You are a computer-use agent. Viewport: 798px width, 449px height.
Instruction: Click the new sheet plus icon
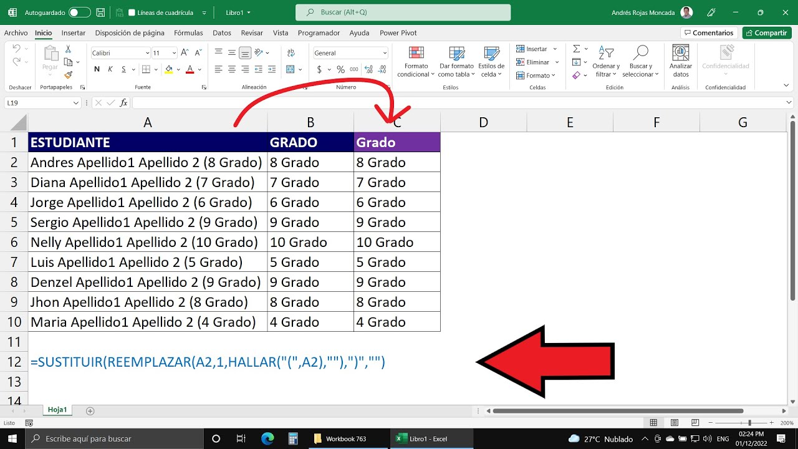click(90, 410)
